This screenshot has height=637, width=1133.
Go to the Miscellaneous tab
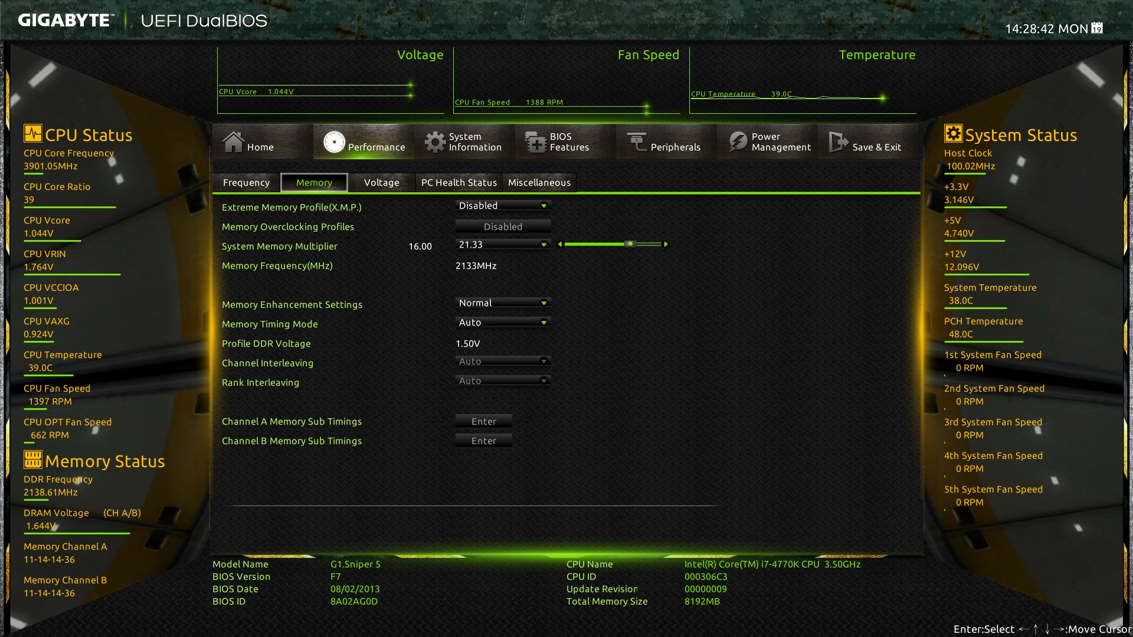pos(539,182)
